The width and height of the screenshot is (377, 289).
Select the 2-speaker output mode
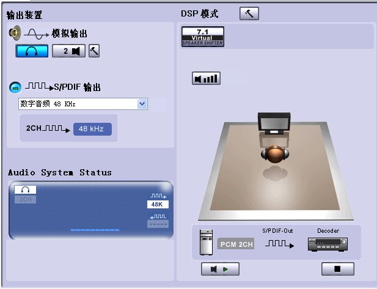coord(68,51)
